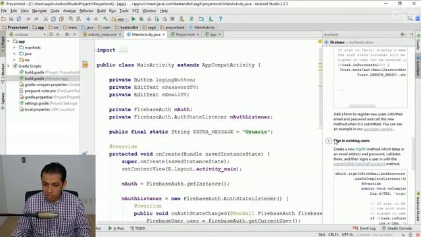Run the app with green play button
This screenshot has width=421, height=237.
tap(134, 19)
